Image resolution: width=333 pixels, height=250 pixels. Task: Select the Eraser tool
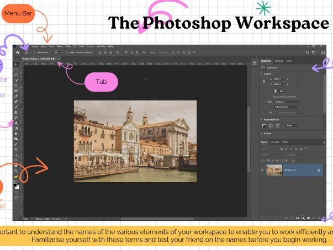click(16, 123)
